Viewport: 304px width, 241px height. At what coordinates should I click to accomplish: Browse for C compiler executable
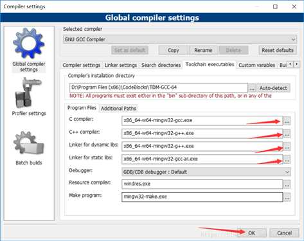[x=287, y=121]
